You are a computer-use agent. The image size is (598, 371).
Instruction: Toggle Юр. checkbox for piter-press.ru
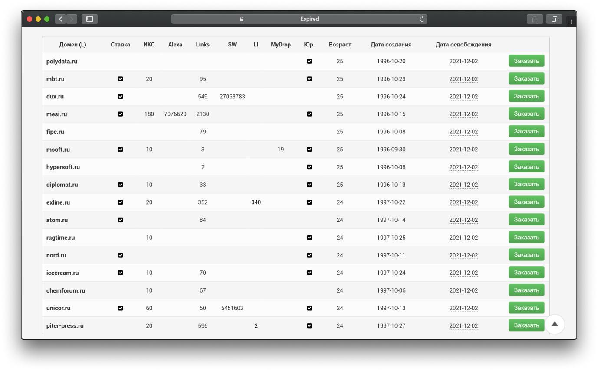(309, 326)
